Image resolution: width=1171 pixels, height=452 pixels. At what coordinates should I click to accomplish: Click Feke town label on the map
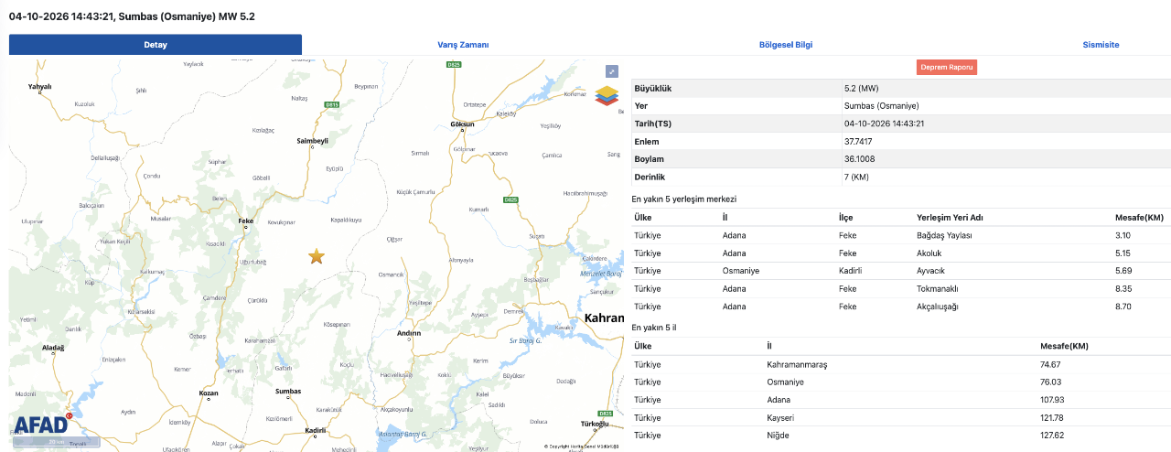click(245, 221)
